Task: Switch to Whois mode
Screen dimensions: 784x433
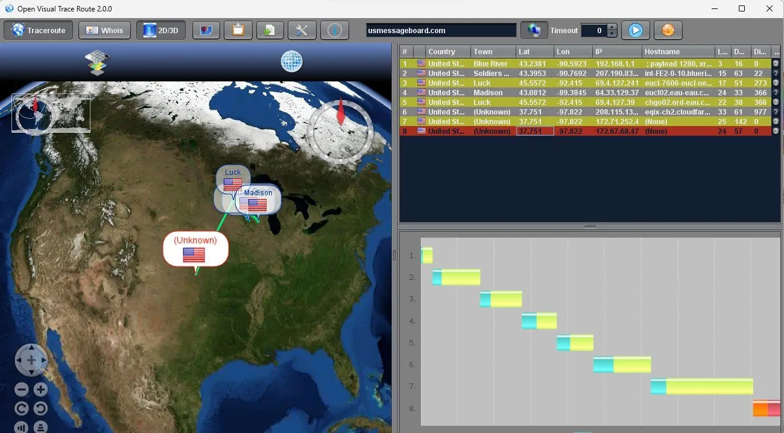Action: point(104,30)
